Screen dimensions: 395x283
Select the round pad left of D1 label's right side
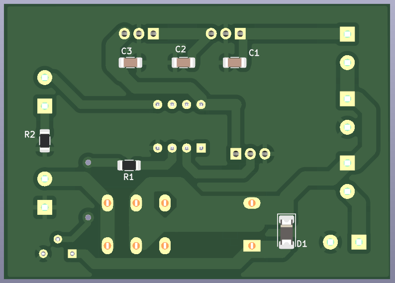click(x=329, y=242)
